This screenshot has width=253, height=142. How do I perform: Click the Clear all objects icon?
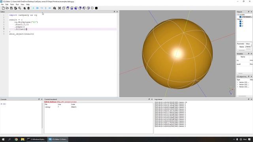click(x=25, y=8)
